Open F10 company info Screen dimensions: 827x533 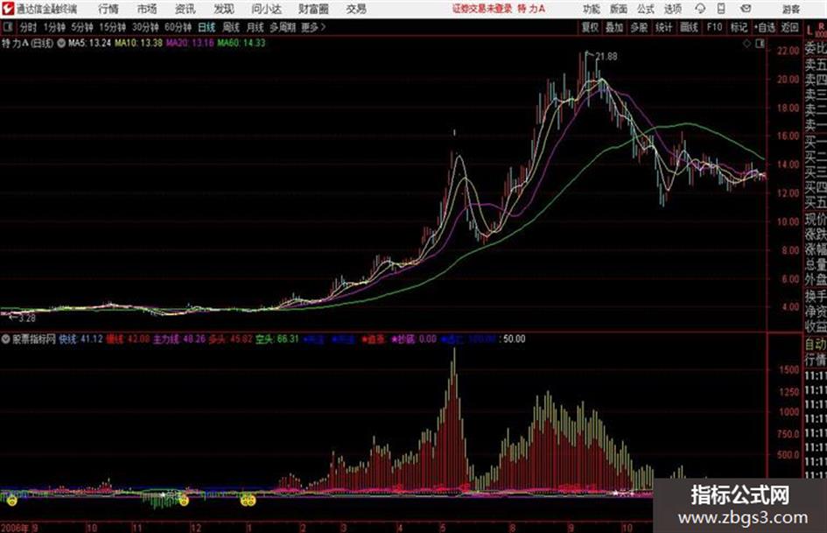(x=714, y=27)
